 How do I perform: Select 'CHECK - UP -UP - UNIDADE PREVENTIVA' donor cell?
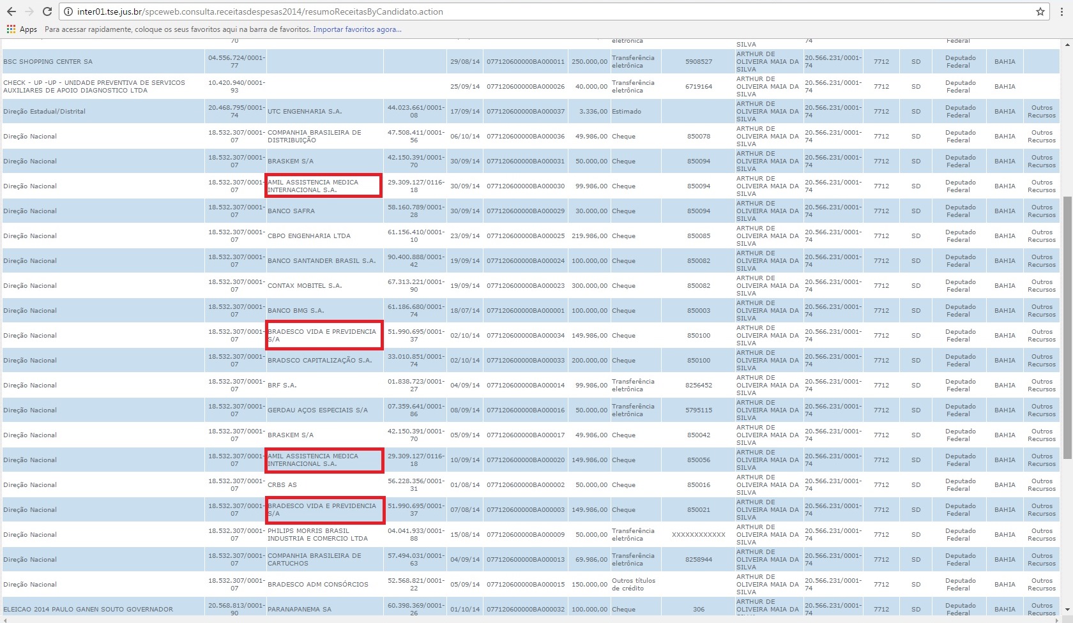click(x=103, y=87)
